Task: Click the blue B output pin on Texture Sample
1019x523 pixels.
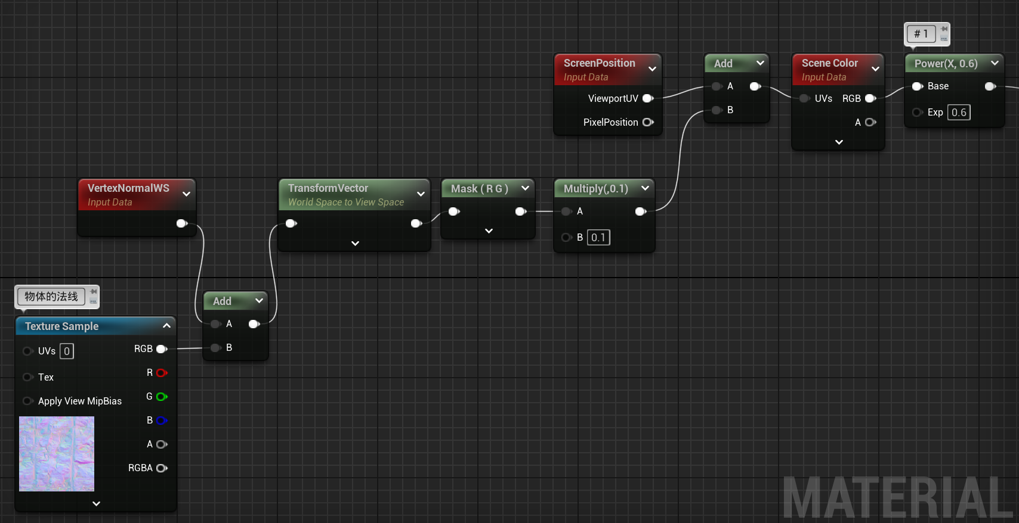Action: click(x=161, y=421)
